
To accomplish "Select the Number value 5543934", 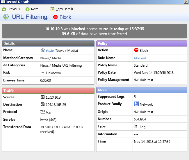I will [x=140, y=119].
